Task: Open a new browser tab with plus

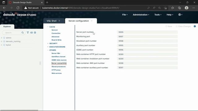Action: [x=47, y=2]
